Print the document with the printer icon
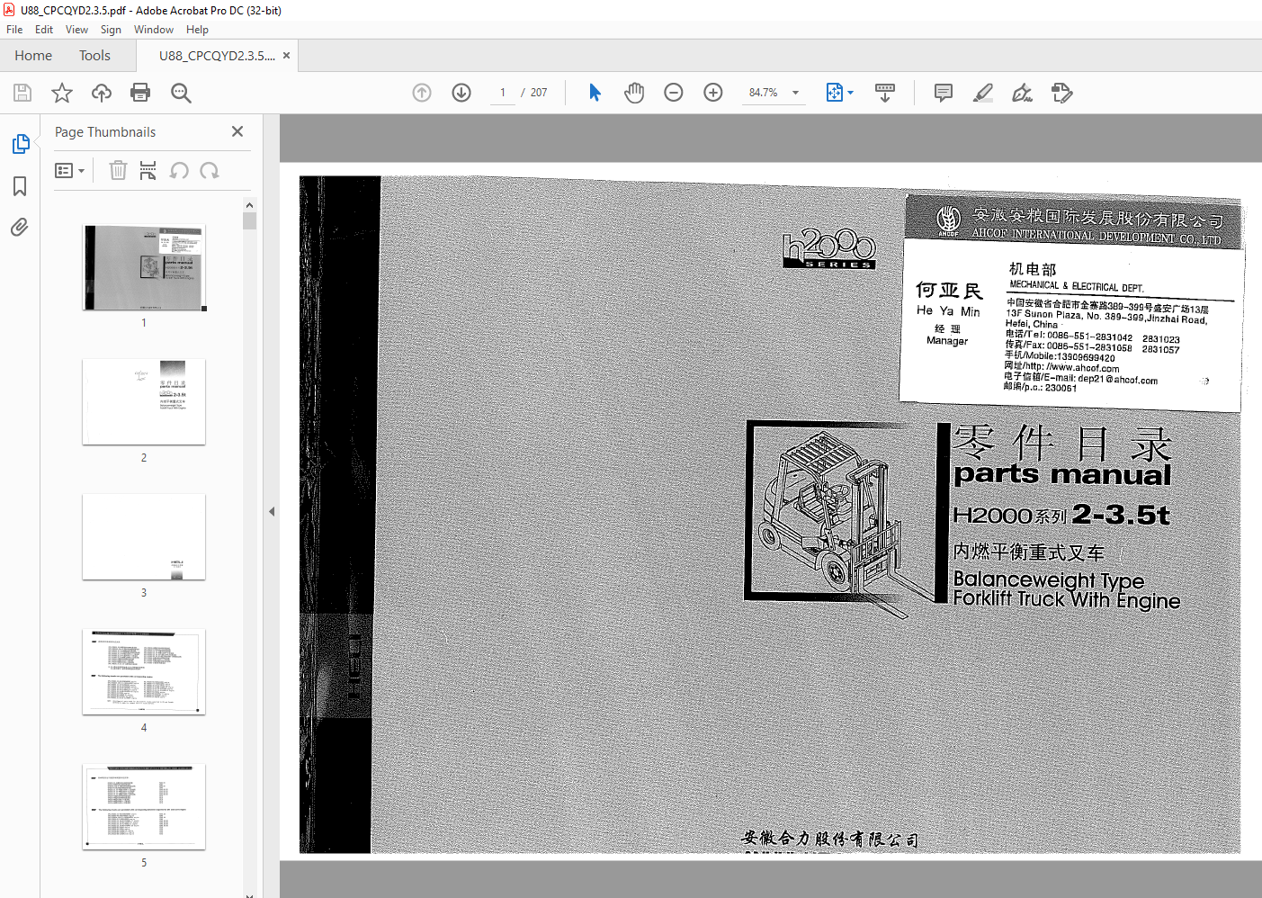1262x898 pixels. (140, 93)
